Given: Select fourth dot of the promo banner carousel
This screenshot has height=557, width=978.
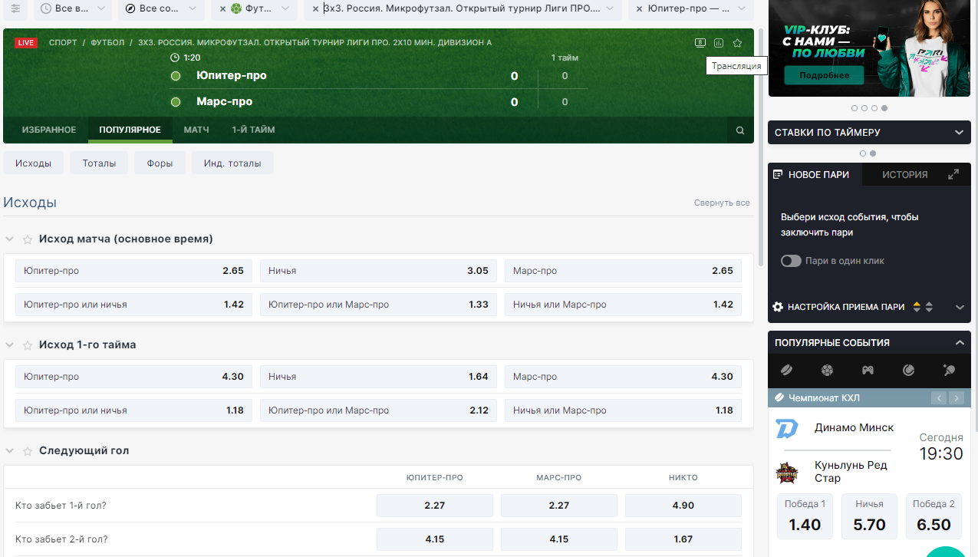Looking at the screenshot, I should (x=884, y=108).
